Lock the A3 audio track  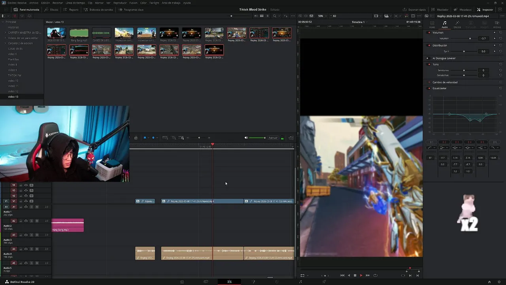(x=21, y=235)
